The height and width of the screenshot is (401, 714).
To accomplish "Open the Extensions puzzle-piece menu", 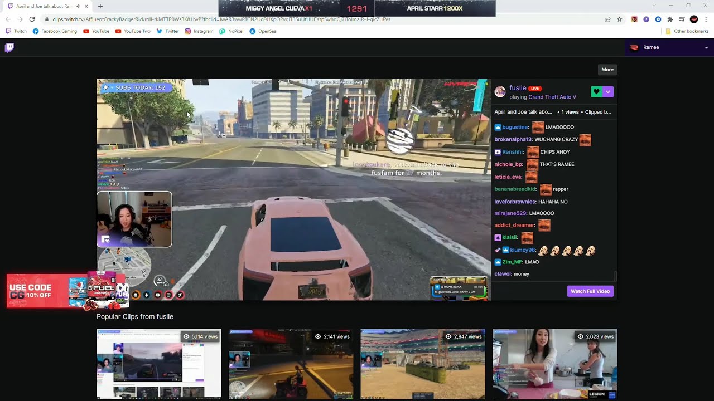I will (x=670, y=19).
